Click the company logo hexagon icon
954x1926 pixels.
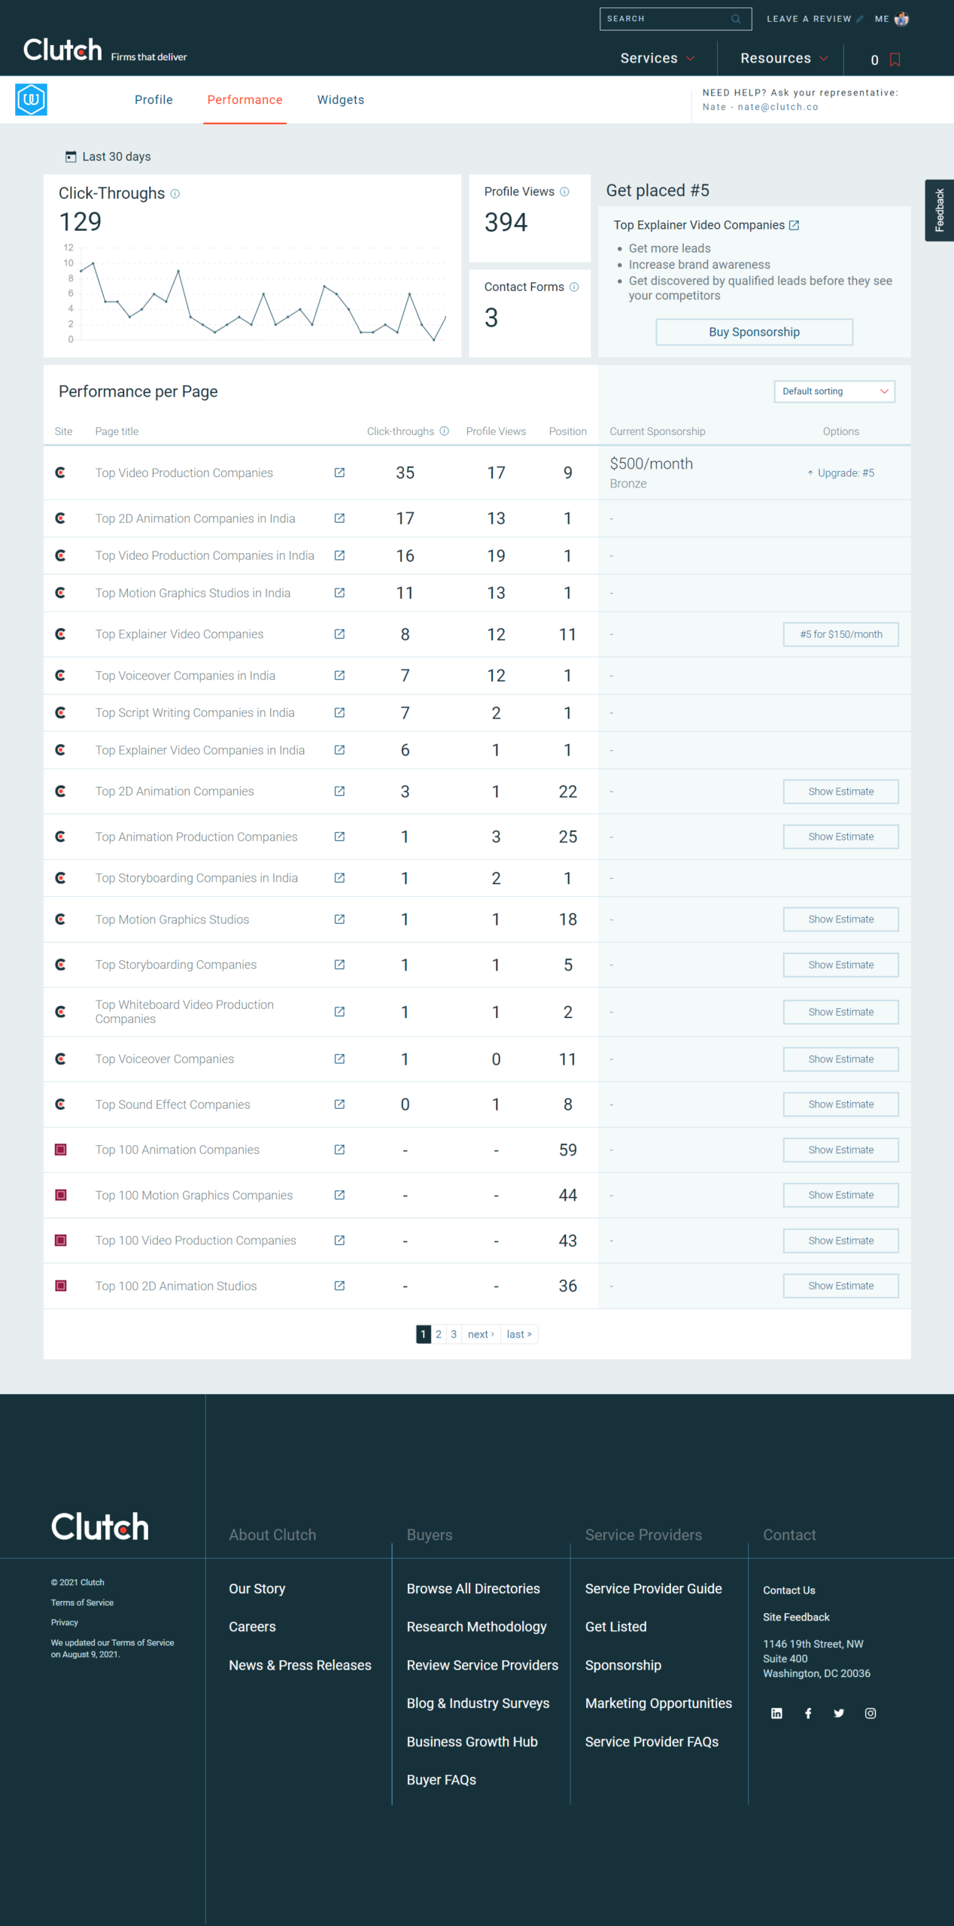pyautogui.click(x=31, y=99)
